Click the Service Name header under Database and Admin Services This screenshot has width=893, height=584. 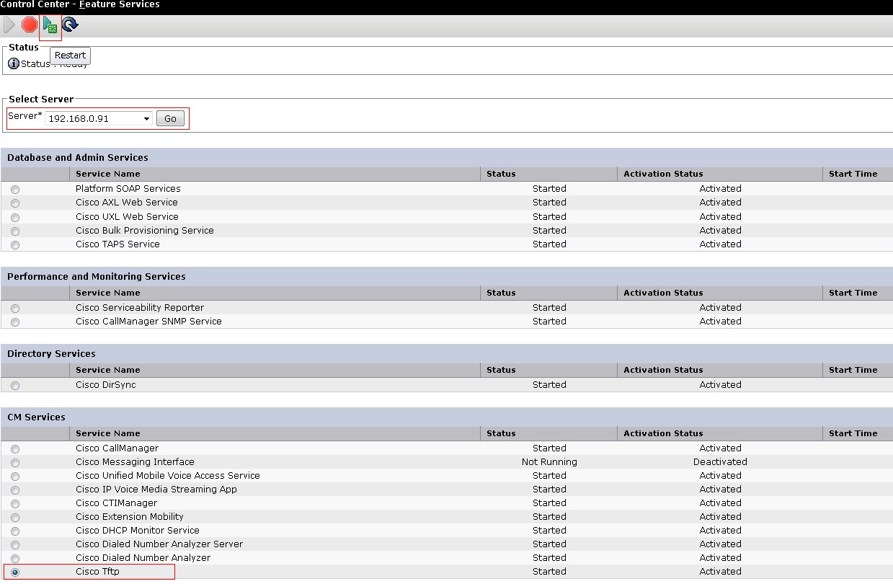tap(108, 174)
